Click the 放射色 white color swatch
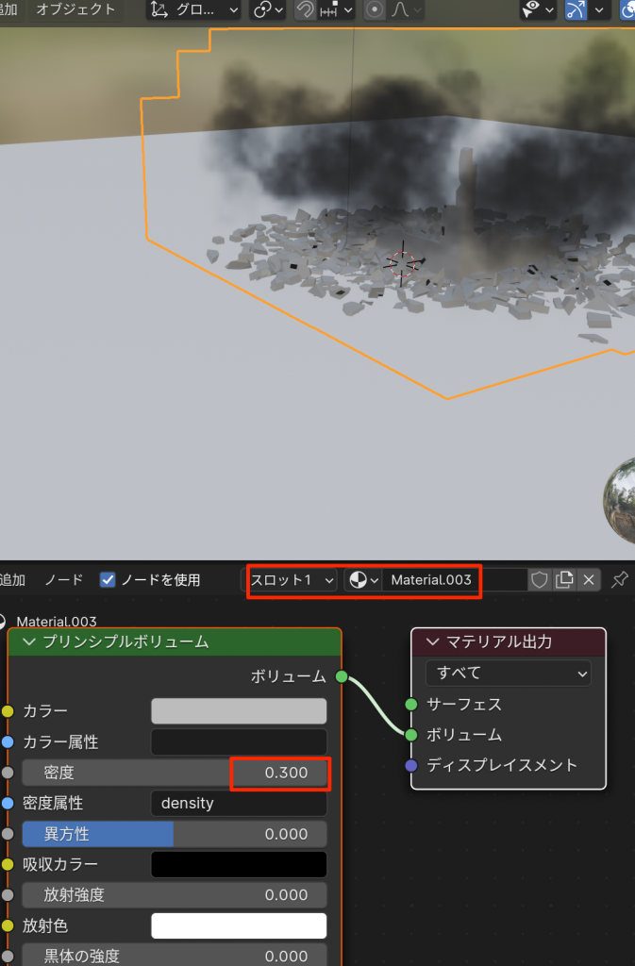 click(239, 925)
